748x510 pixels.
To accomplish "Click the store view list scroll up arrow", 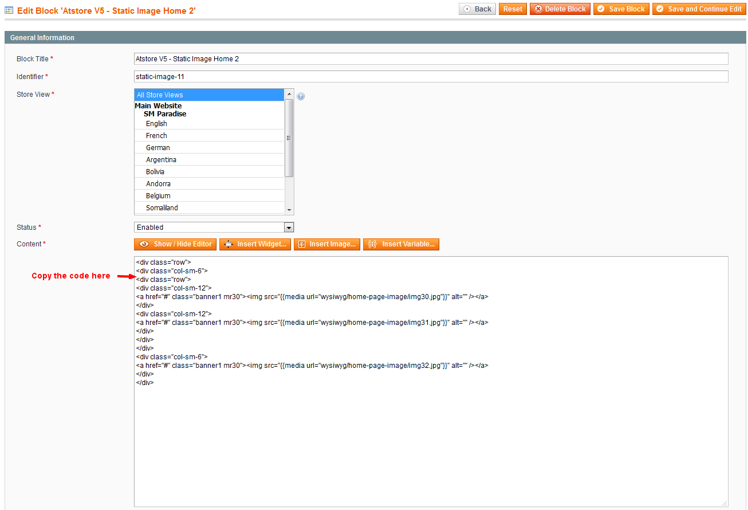I will coord(289,94).
